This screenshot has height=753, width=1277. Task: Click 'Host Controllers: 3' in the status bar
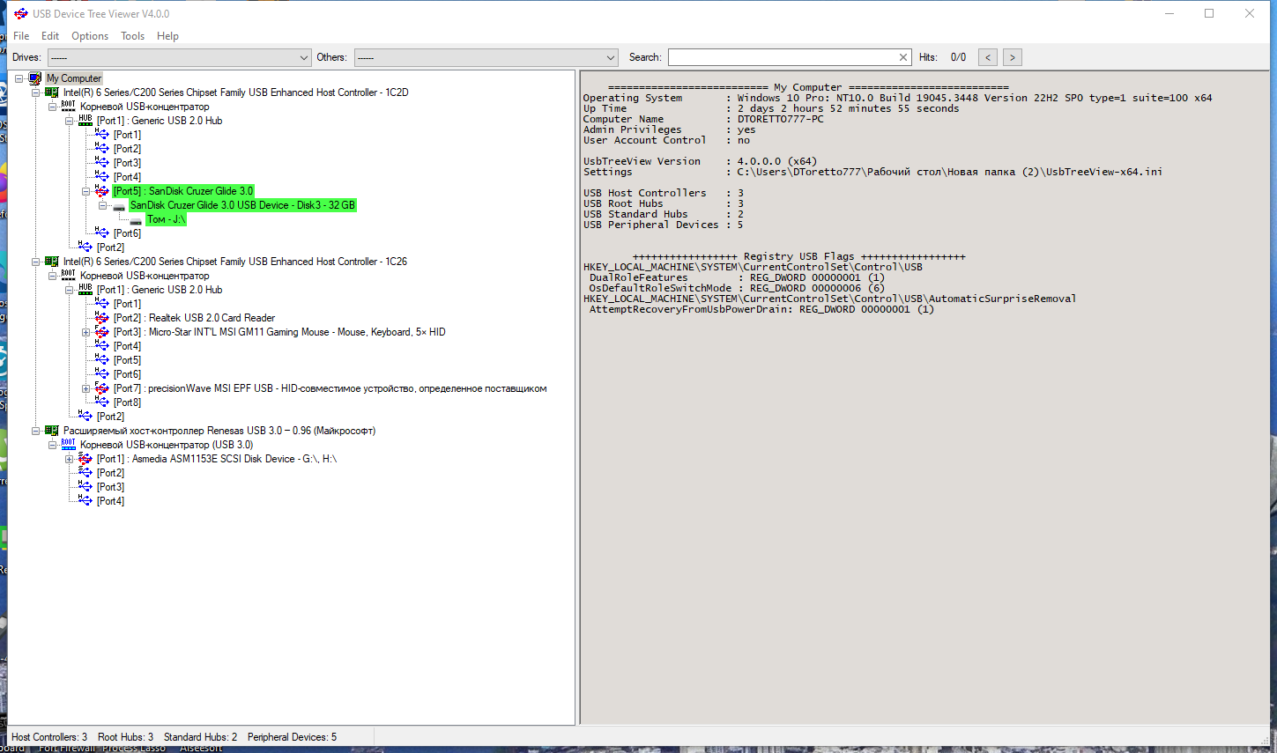[49, 737]
